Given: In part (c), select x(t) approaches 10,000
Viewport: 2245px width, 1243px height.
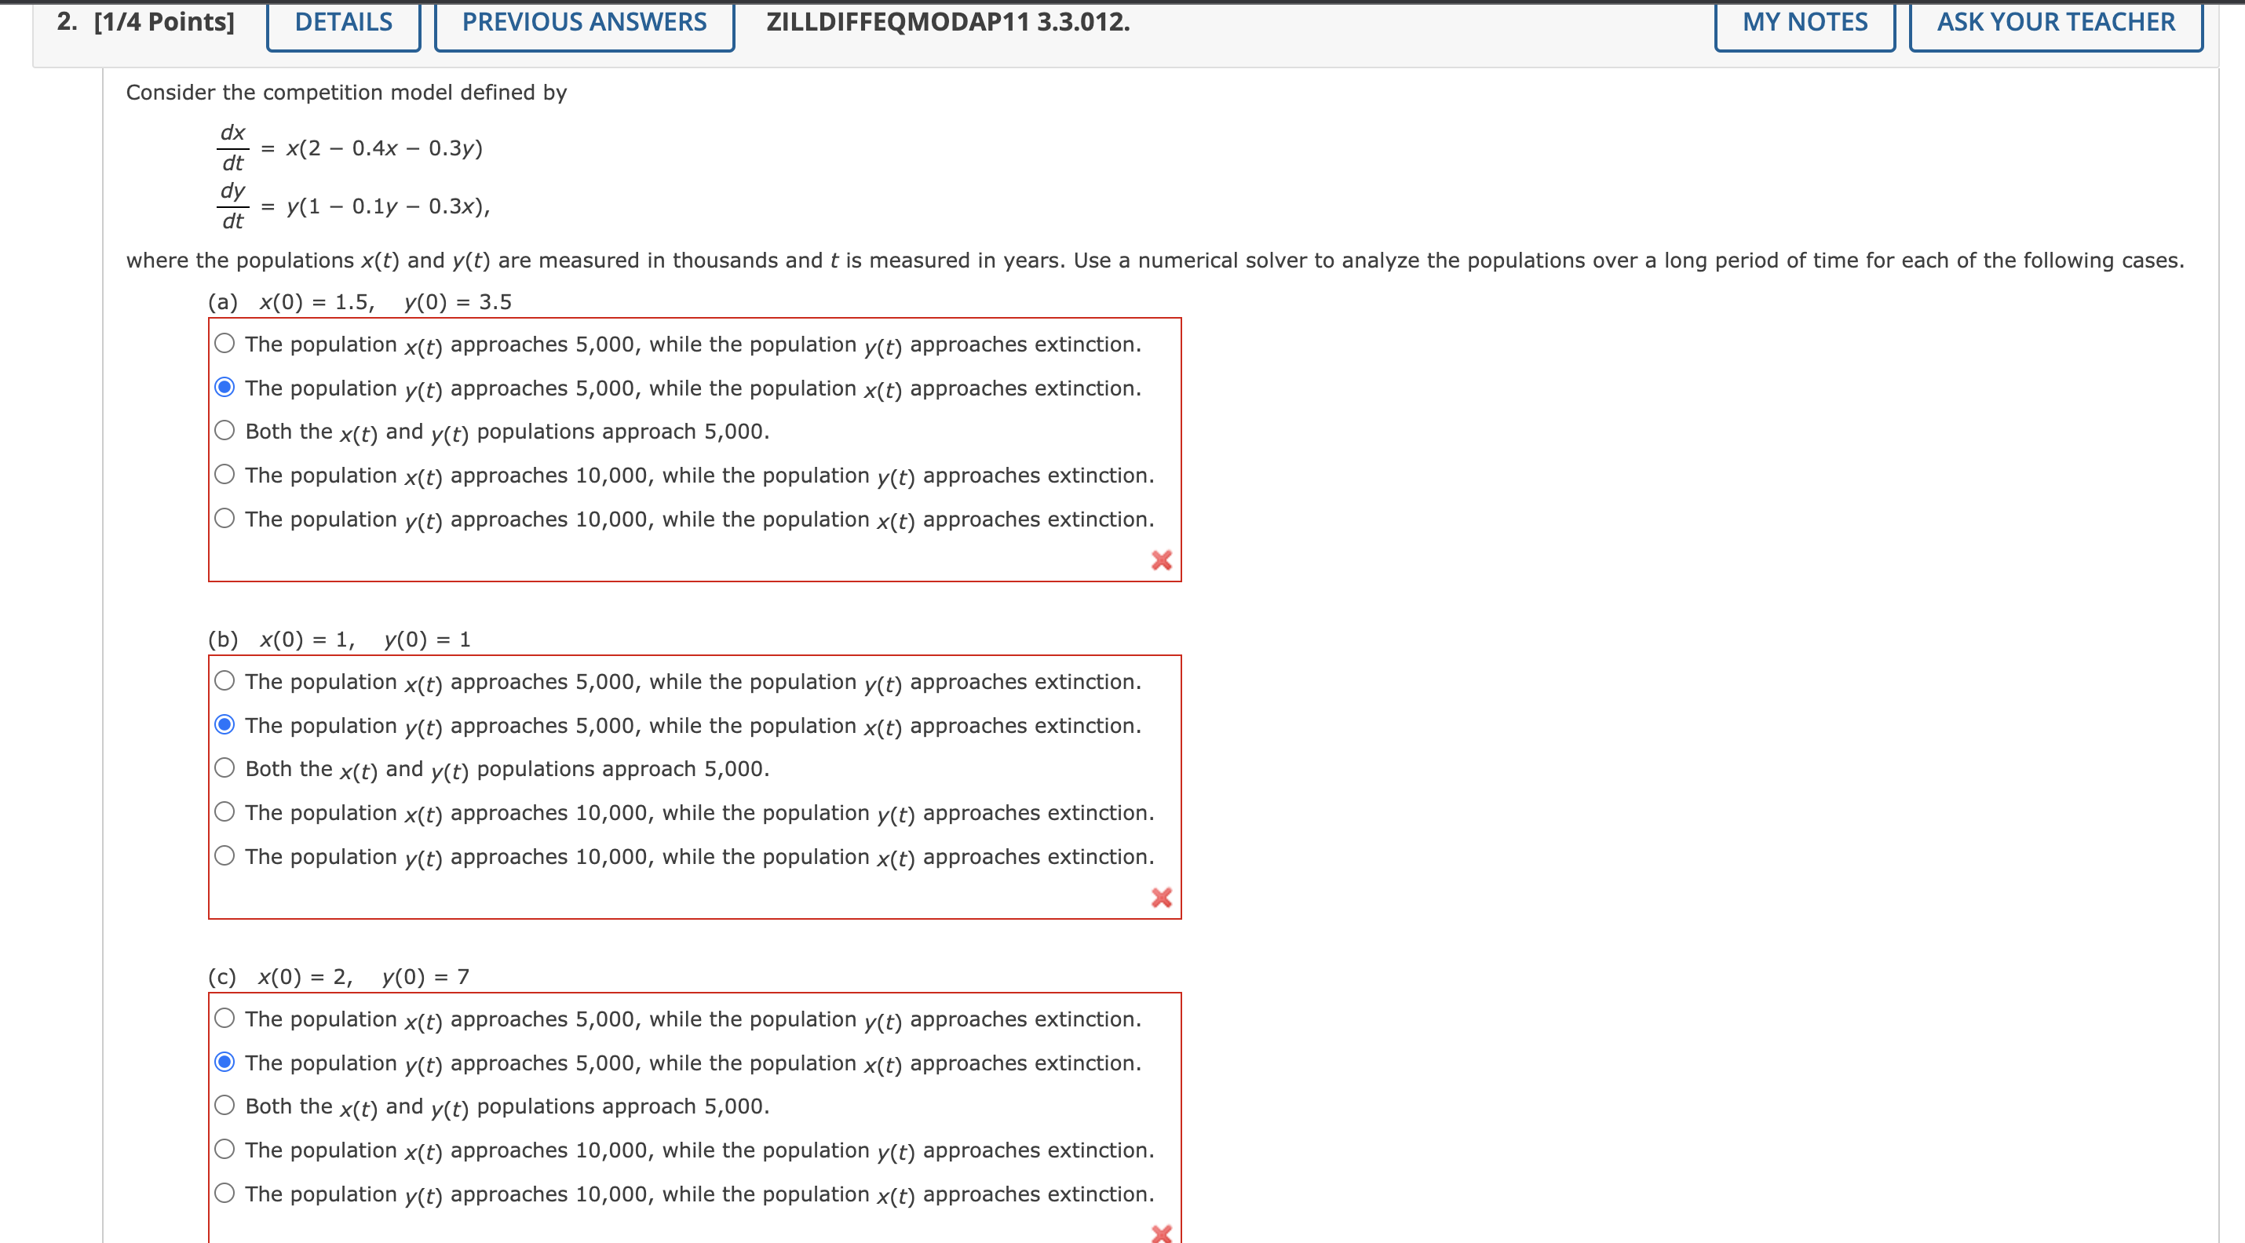Looking at the screenshot, I should pos(224,1149).
